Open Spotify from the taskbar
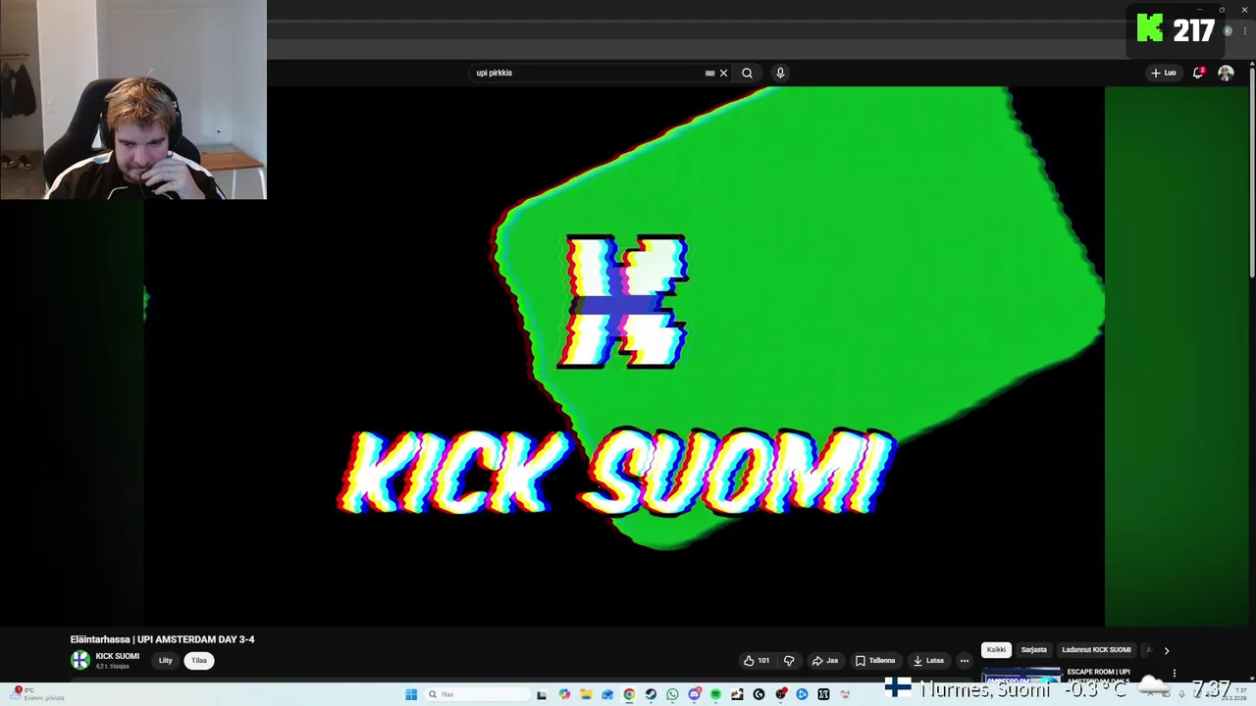This screenshot has height=706, width=1256. pyautogui.click(x=715, y=694)
